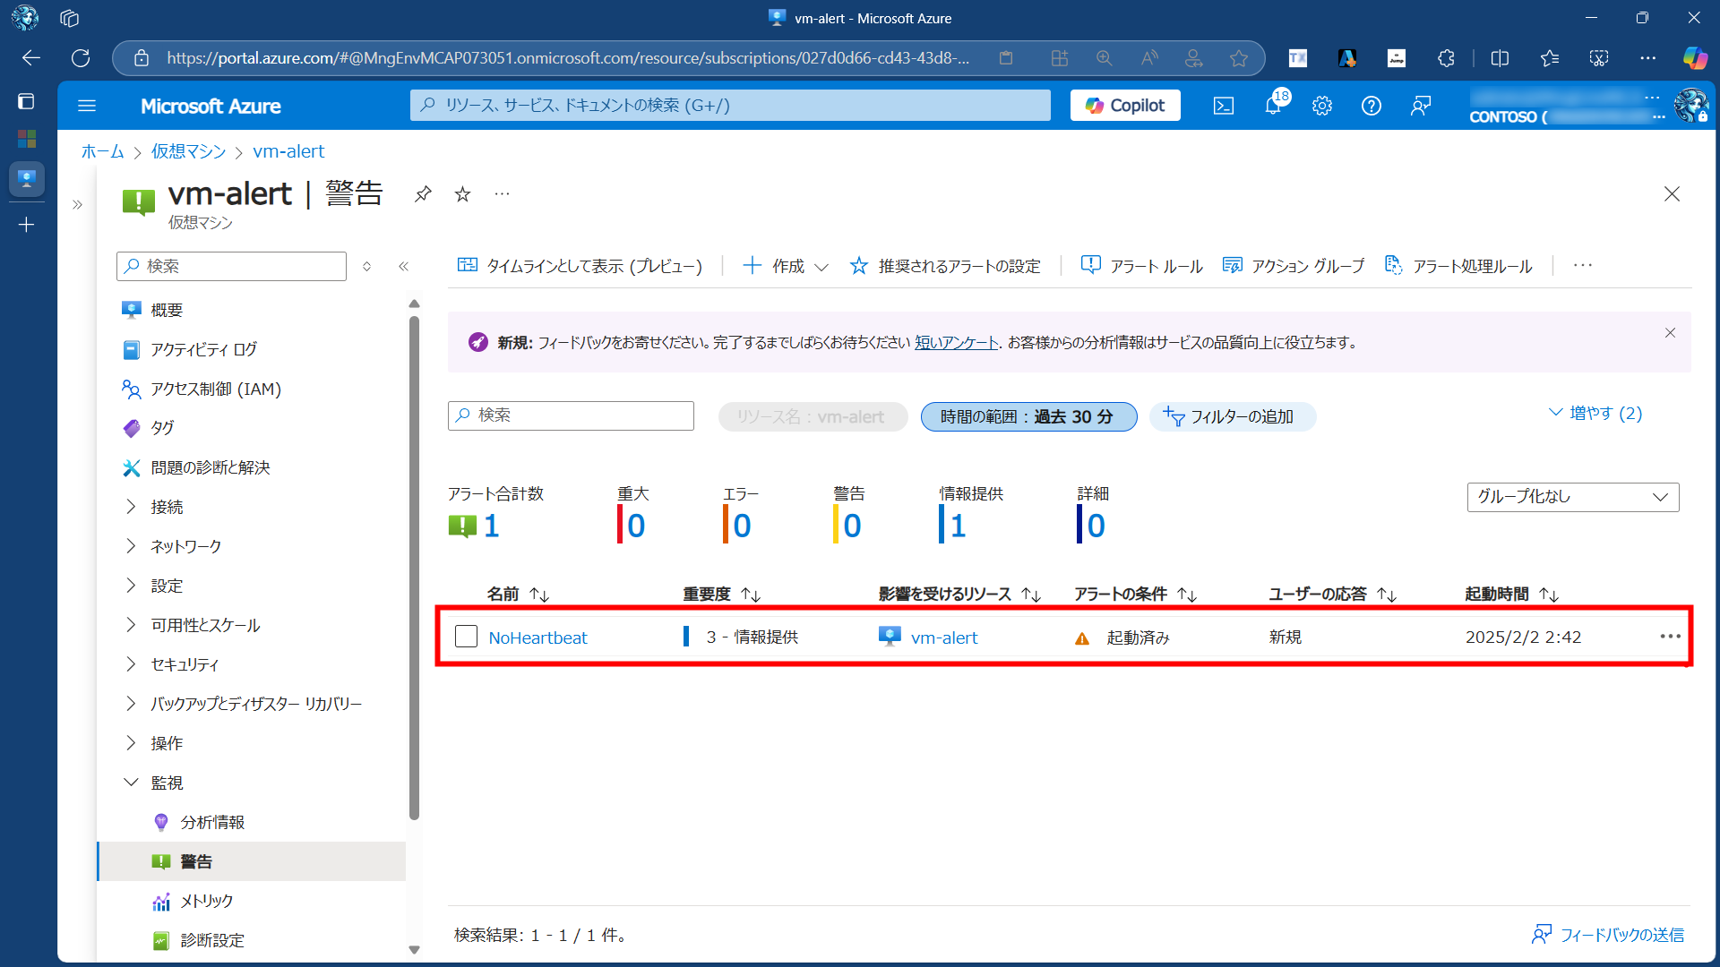This screenshot has width=1720, height=967.
Task: Sort alerts by 起動時間 column
Action: pyautogui.click(x=1511, y=595)
